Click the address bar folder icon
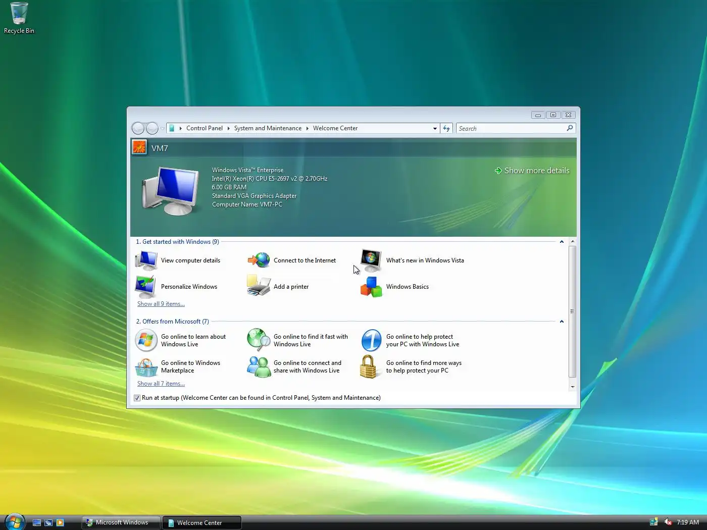Image resolution: width=707 pixels, height=530 pixels. 172,128
